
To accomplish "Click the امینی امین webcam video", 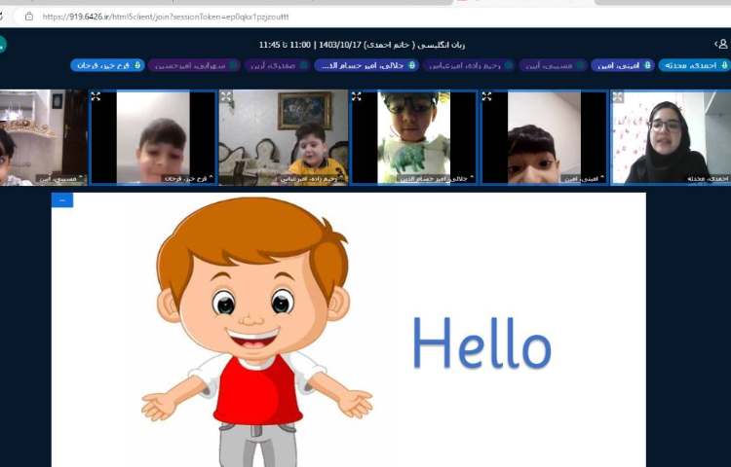I will coord(545,138).
